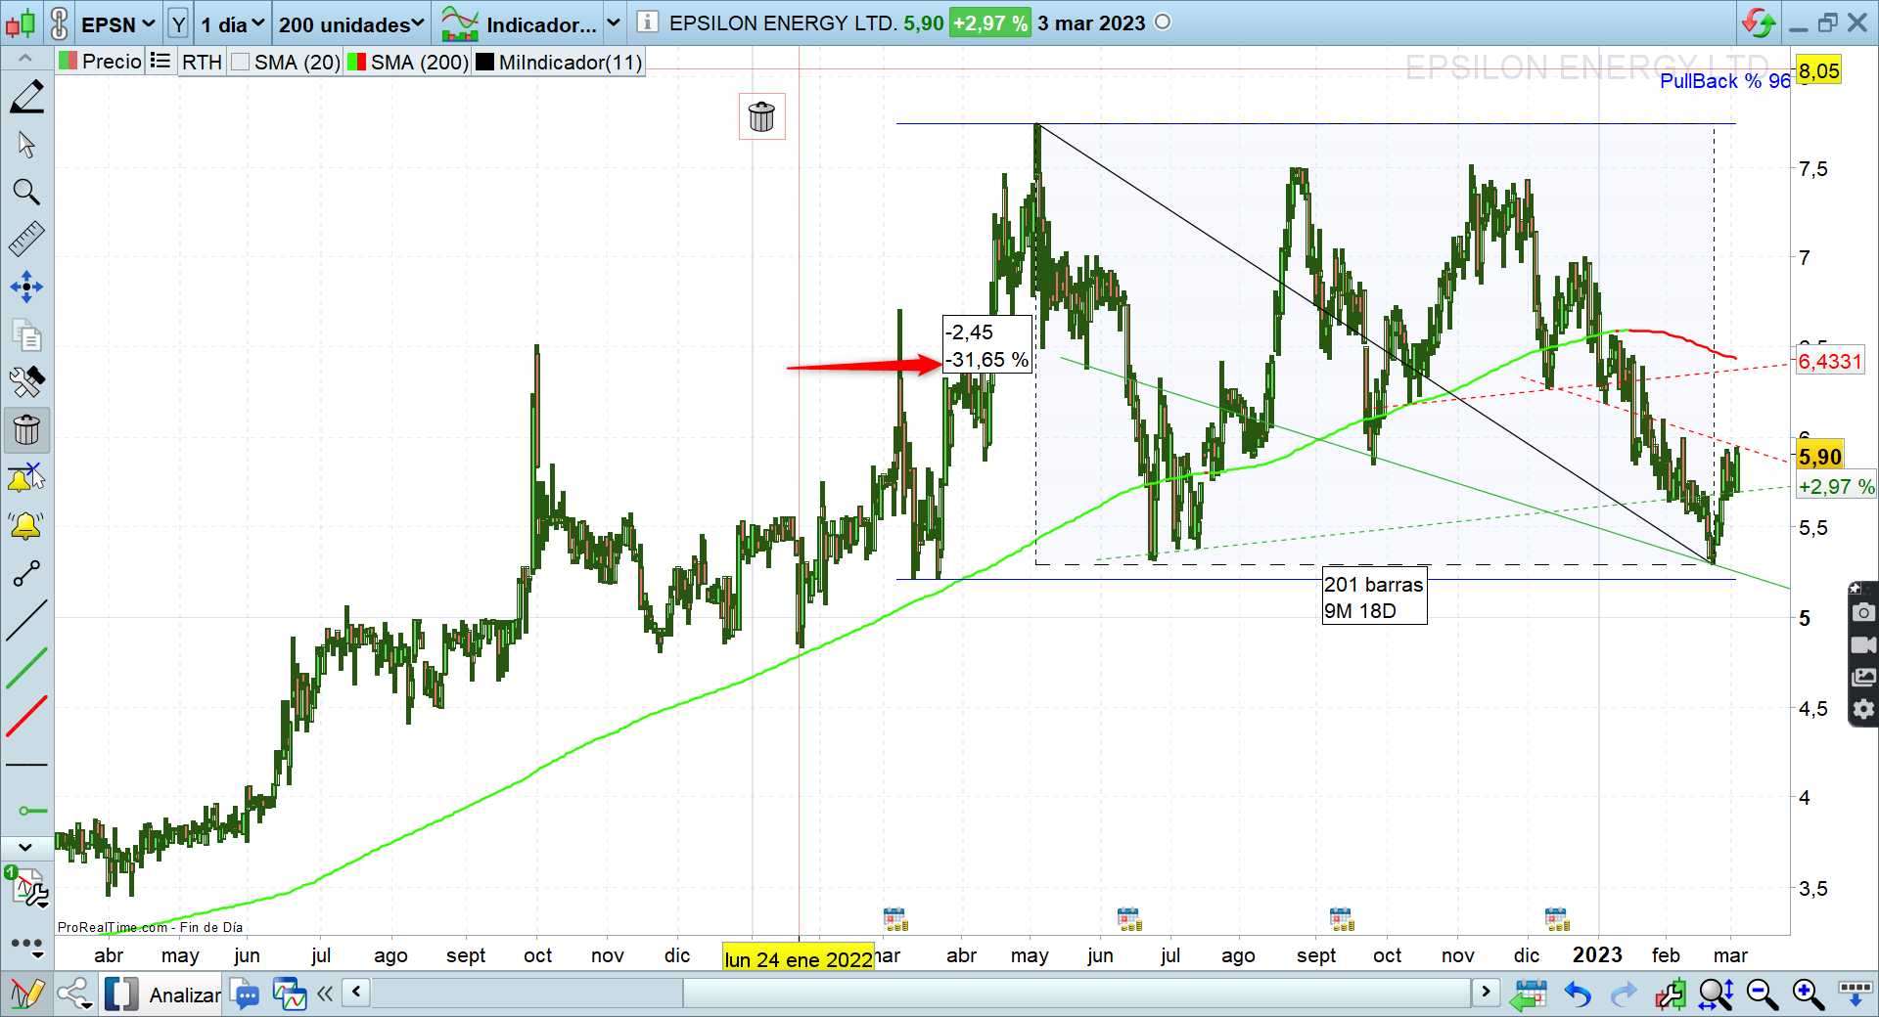1879x1017 pixels.
Task: Select the move chart arrows tool
Action: coord(26,287)
